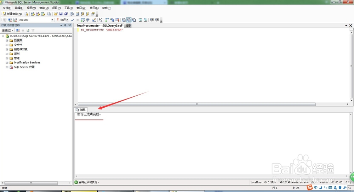
Task: Open the 帮助(H) menu
Action: coord(107,8)
